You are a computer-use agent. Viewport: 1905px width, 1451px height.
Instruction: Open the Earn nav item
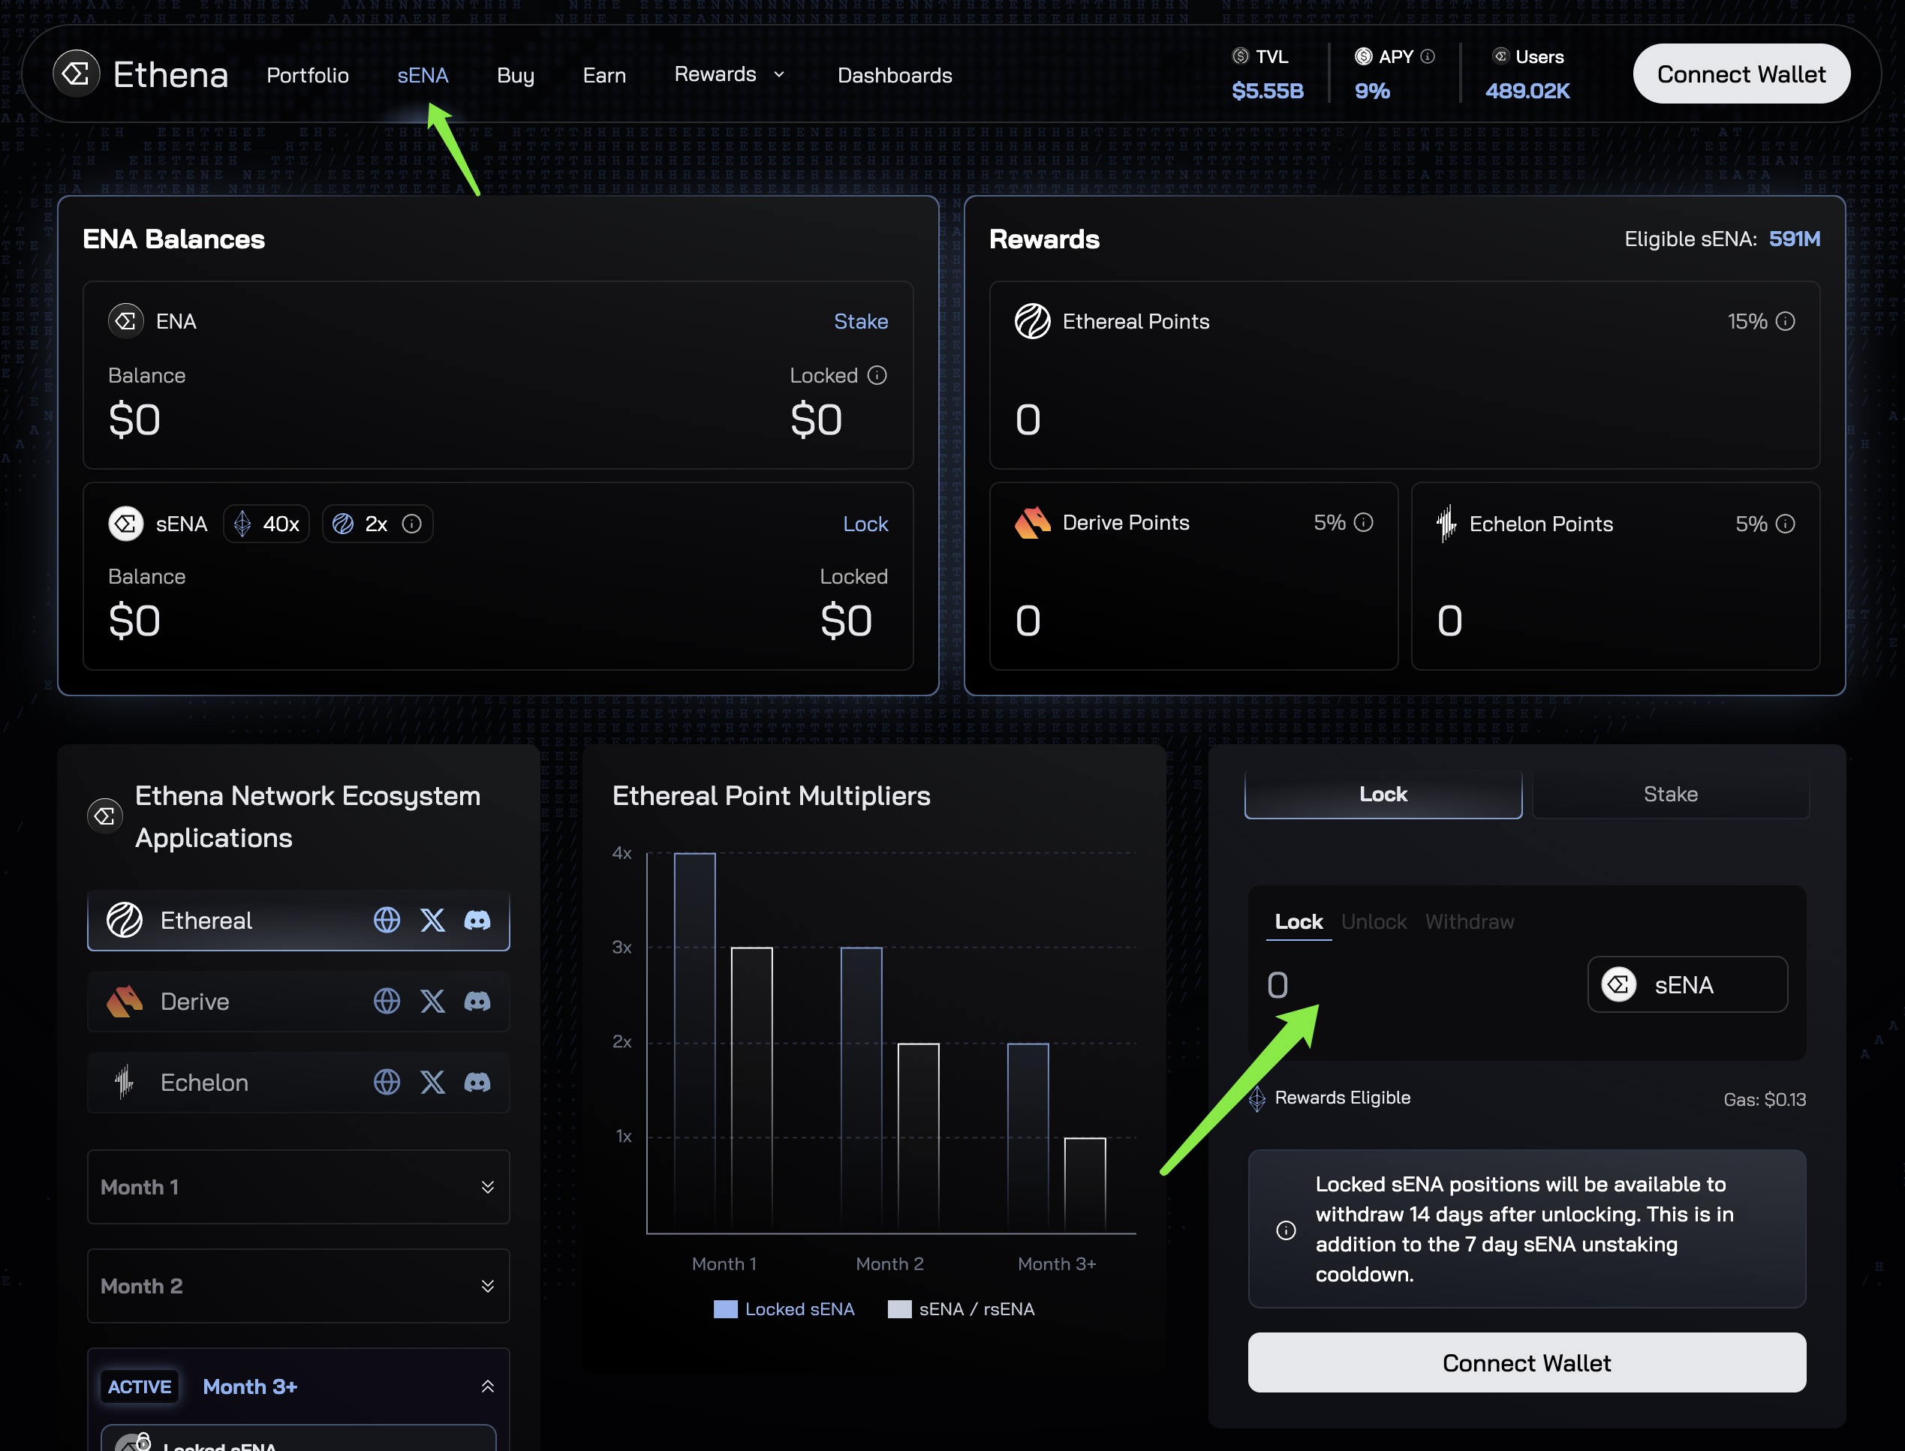(604, 75)
